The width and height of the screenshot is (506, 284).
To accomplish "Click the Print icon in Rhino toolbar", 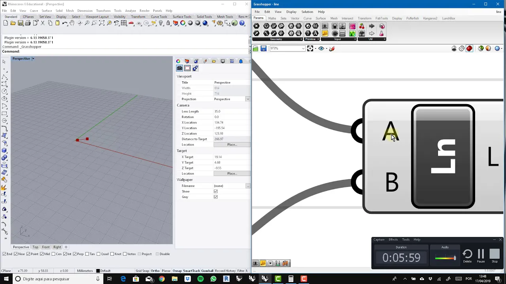I will (x=28, y=23).
